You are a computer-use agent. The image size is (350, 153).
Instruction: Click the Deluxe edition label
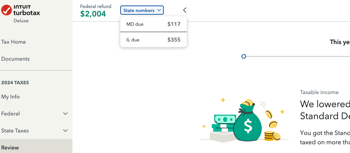point(21,21)
